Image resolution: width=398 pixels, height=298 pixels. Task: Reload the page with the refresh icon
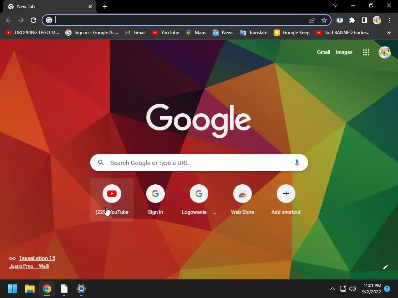(33, 20)
